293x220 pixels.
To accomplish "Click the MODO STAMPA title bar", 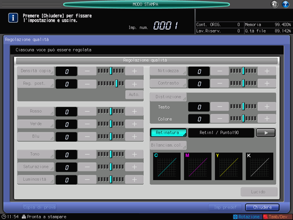I will click(x=146, y=5).
